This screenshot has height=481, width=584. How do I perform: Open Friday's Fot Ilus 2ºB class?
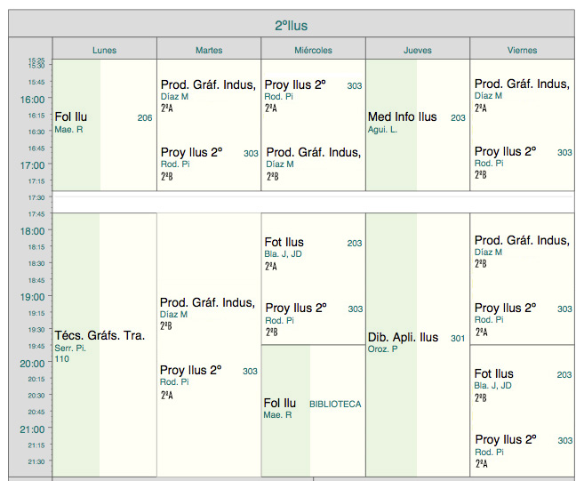[494, 374]
